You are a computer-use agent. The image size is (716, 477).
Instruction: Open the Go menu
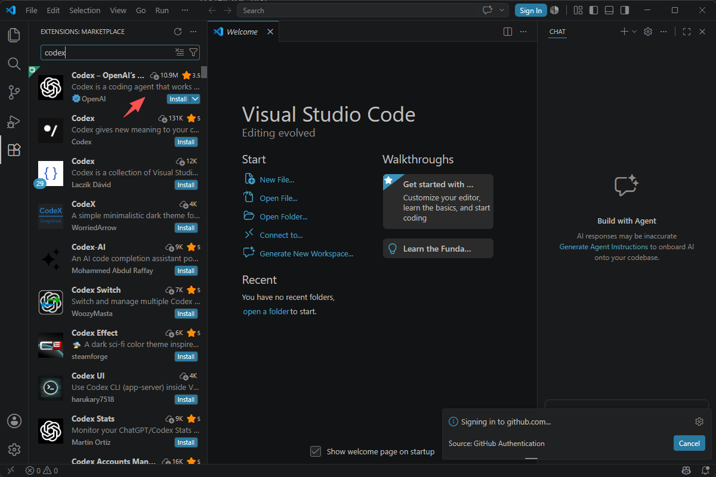(141, 10)
